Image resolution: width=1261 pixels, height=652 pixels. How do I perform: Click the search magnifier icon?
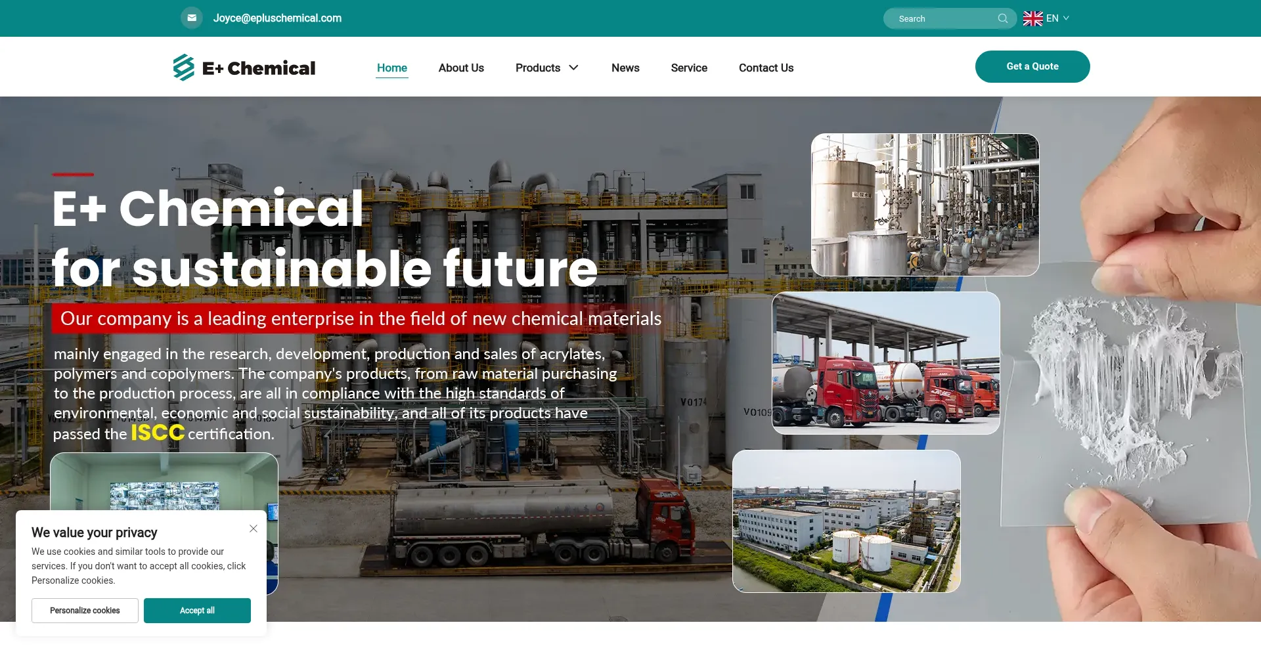coord(1002,18)
